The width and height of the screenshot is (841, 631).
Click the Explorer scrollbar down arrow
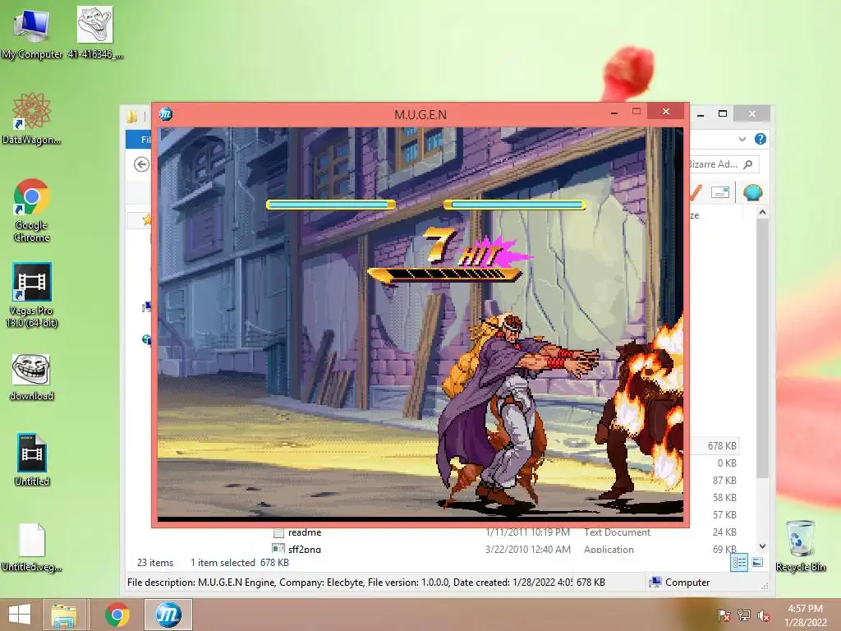pyautogui.click(x=762, y=546)
